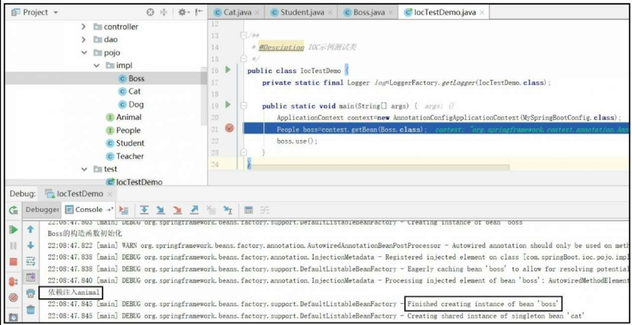
Task: Fold the main method at line 19
Action: [x=244, y=106]
